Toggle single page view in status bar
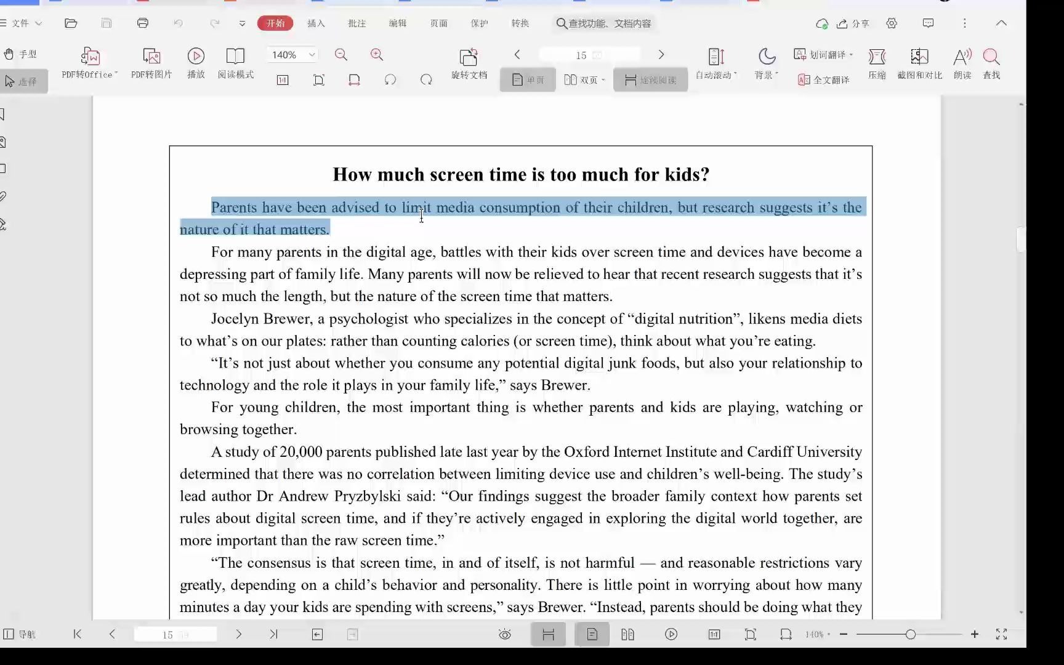The height and width of the screenshot is (665, 1064). [x=592, y=634]
